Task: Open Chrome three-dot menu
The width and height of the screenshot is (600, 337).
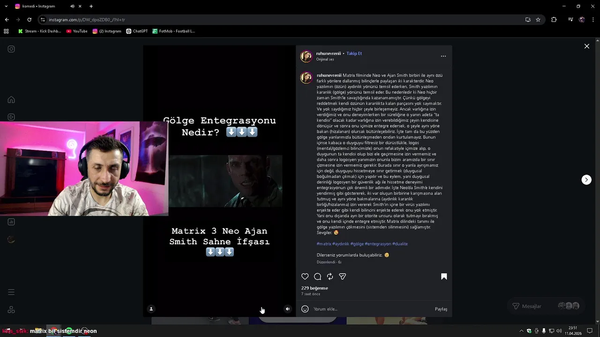Action: click(593, 20)
